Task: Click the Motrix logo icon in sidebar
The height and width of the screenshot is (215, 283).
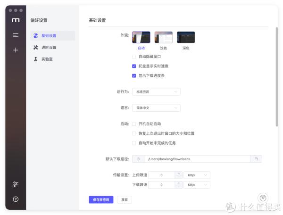Action: point(16,20)
